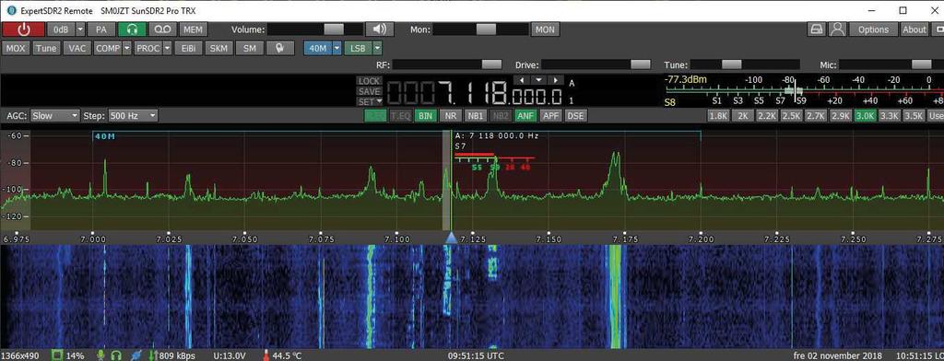
Task: Toggle the DSE button
Action: click(575, 115)
